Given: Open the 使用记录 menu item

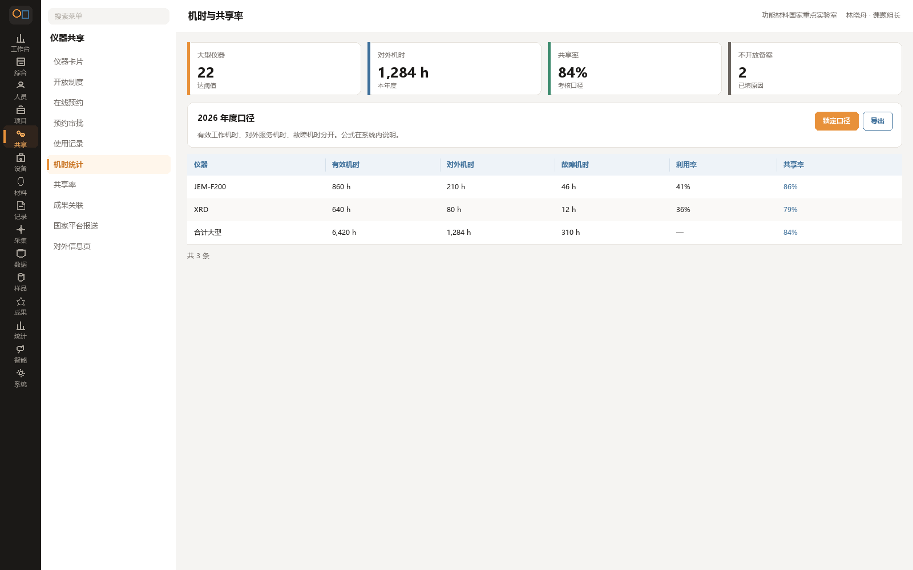Looking at the screenshot, I should point(108,144).
